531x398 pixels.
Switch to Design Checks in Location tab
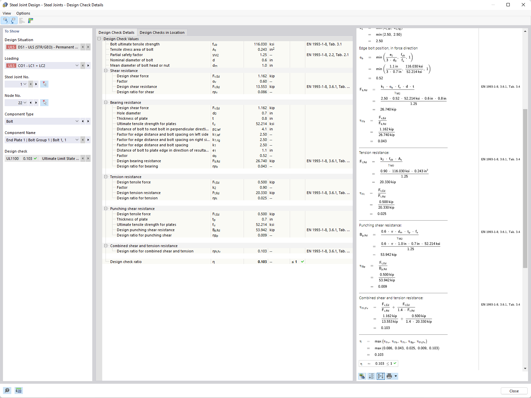(x=162, y=33)
